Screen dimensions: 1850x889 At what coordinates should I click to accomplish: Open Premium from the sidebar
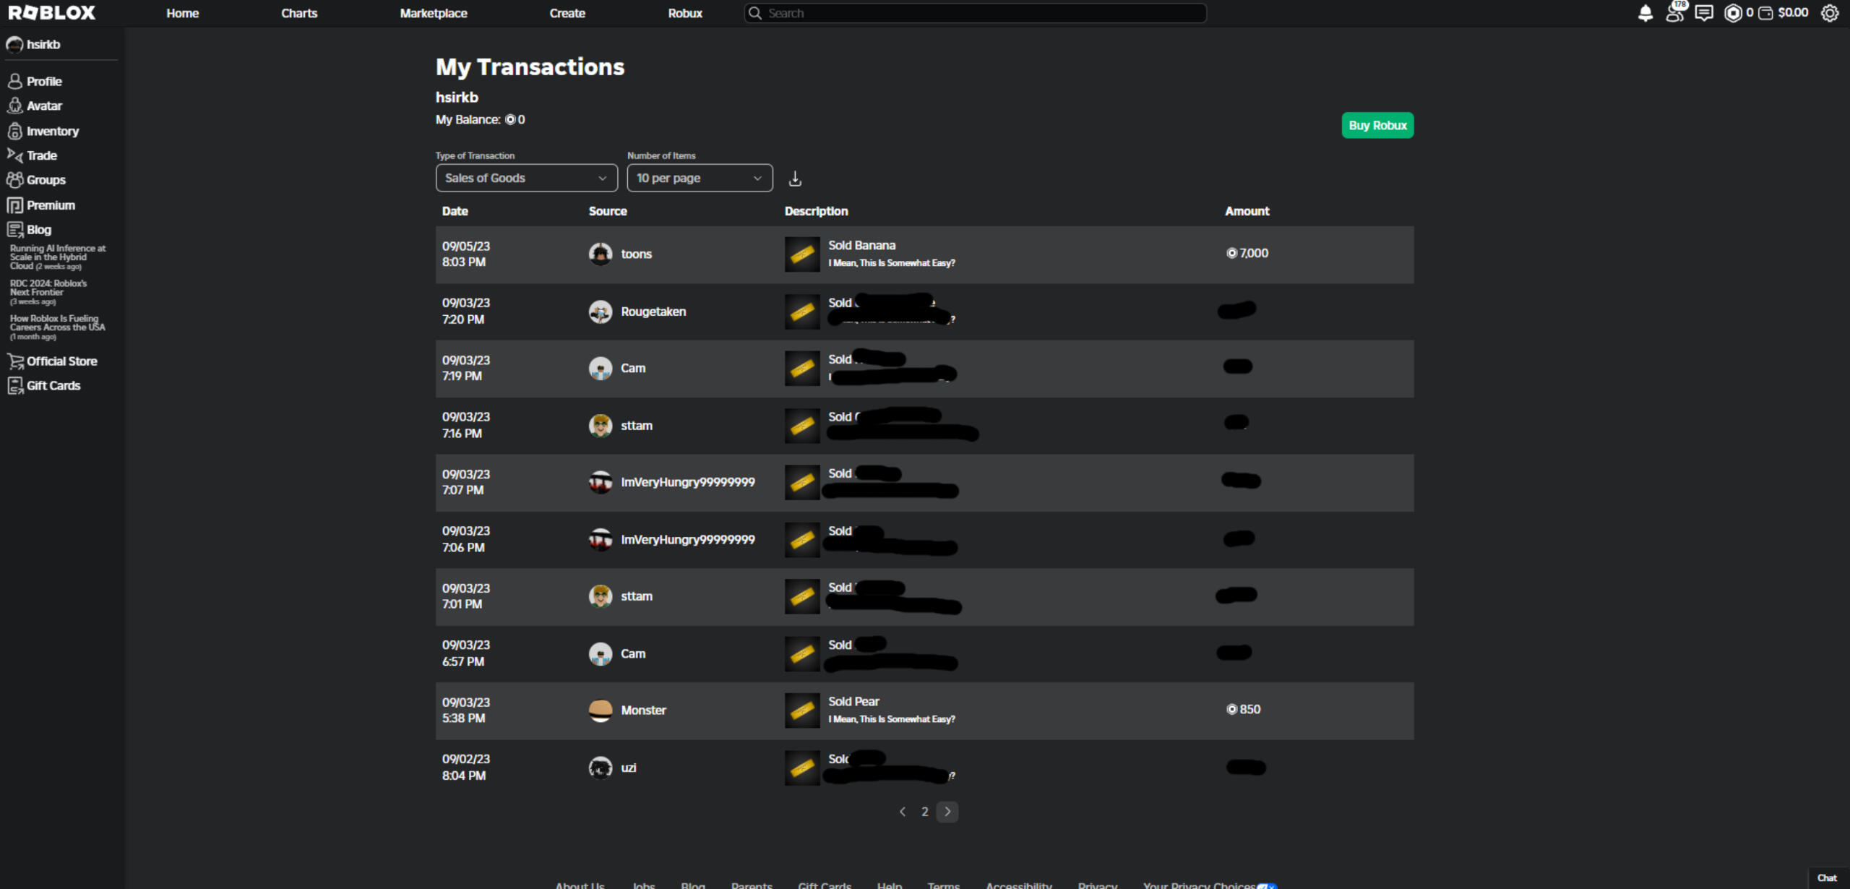41,205
